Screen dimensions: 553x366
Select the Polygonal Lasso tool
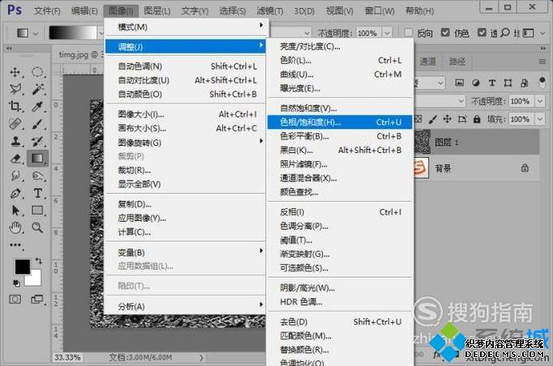point(15,89)
